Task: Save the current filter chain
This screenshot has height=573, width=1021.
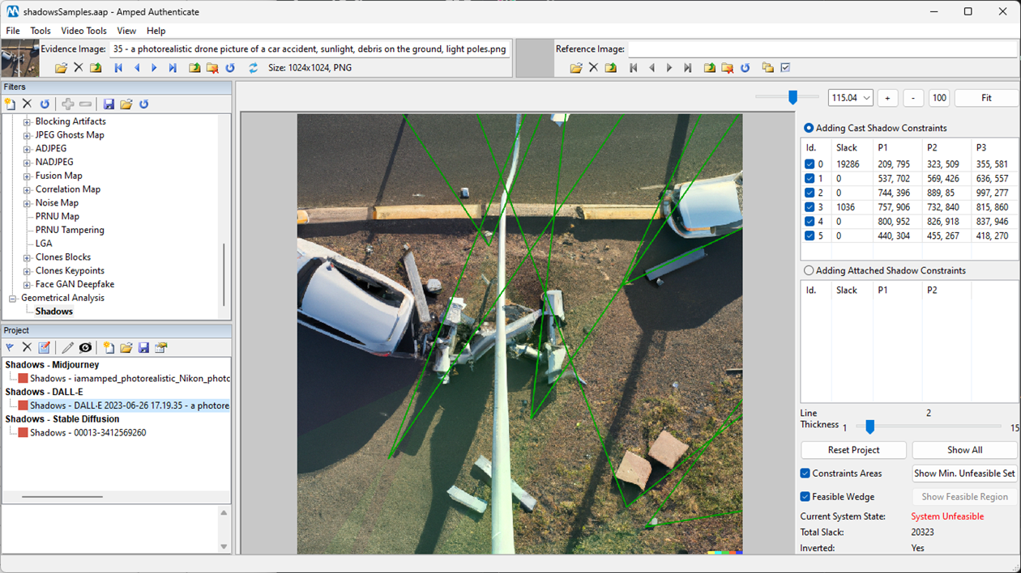Action: pos(109,104)
